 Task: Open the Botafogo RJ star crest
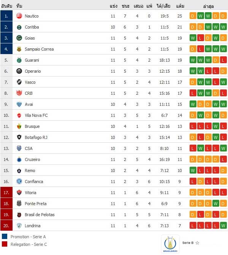(19, 137)
